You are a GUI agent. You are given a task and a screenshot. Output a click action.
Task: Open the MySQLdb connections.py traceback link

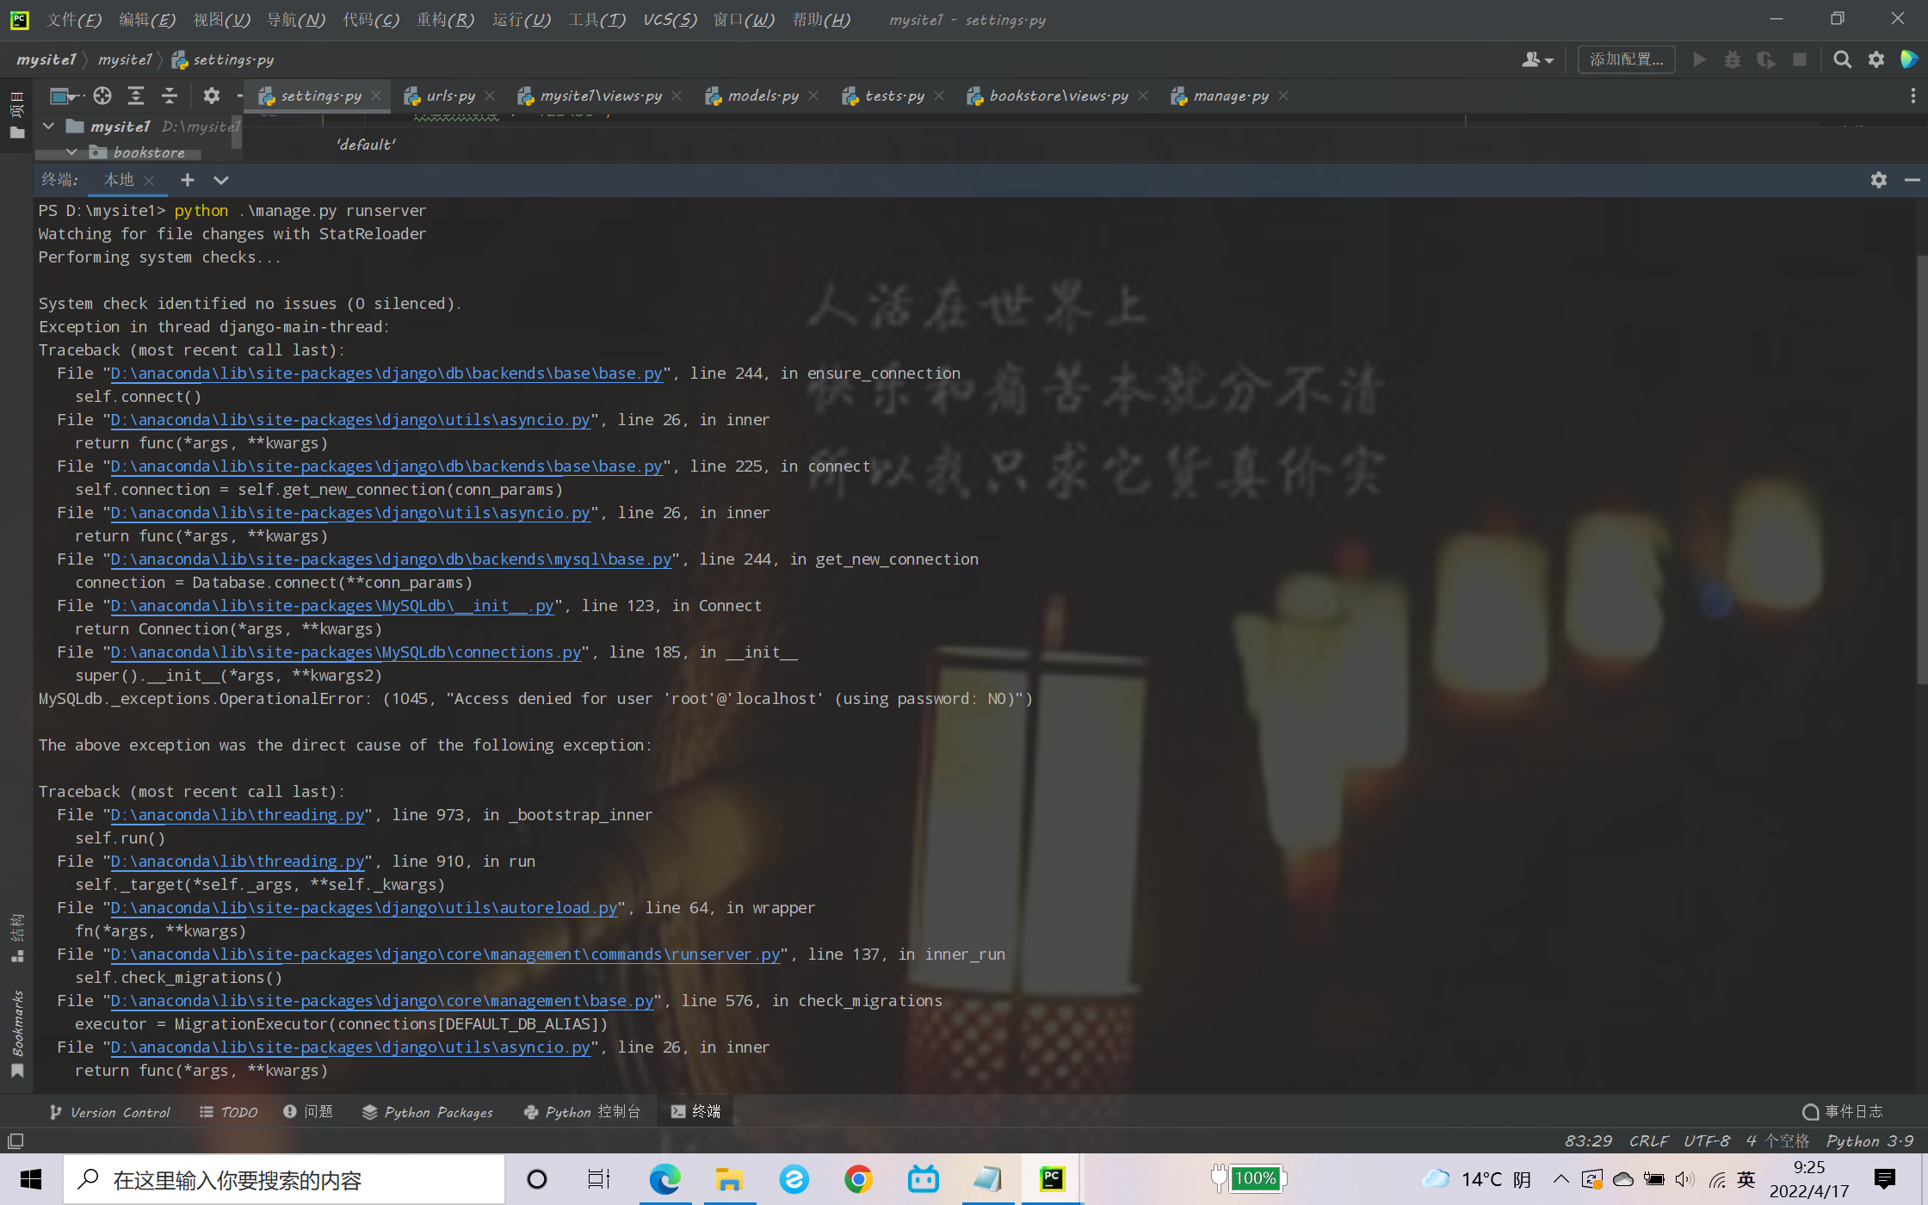345,652
